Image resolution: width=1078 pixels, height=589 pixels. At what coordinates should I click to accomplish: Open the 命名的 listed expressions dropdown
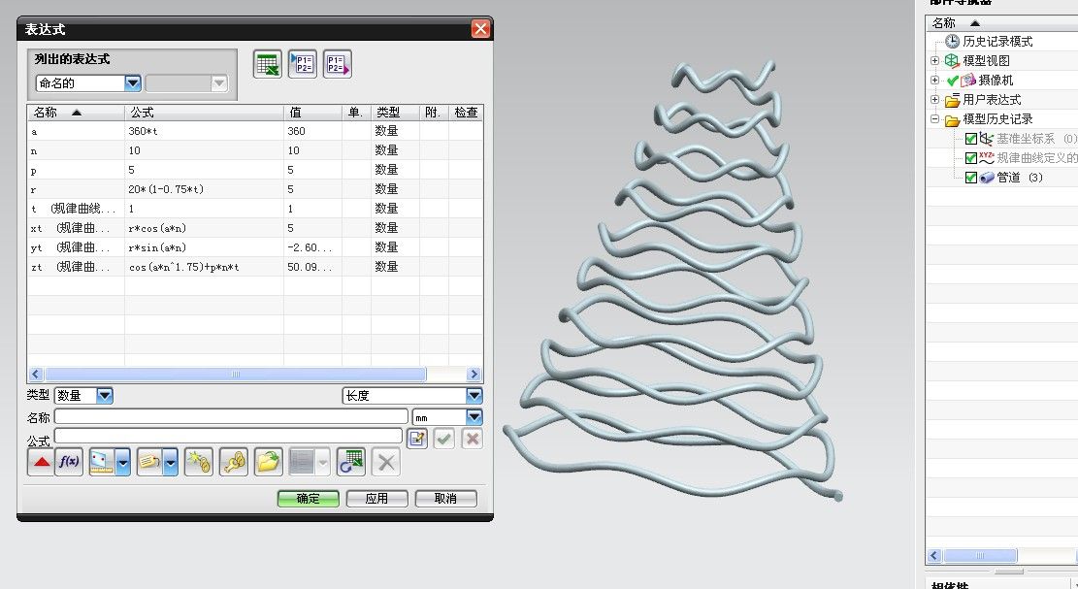pos(133,84)
